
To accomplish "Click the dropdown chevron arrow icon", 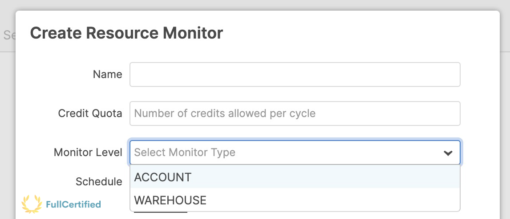I will point(448,153).
